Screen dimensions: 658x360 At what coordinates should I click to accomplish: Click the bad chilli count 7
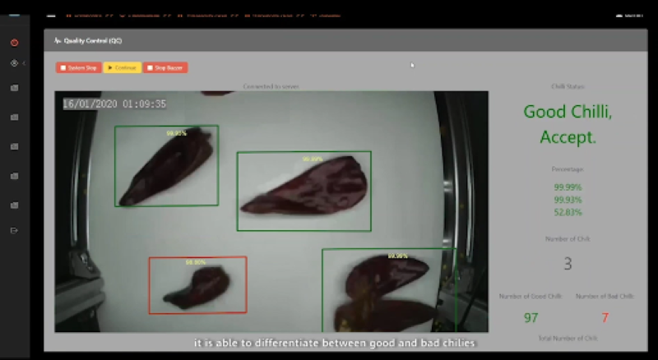605,318
